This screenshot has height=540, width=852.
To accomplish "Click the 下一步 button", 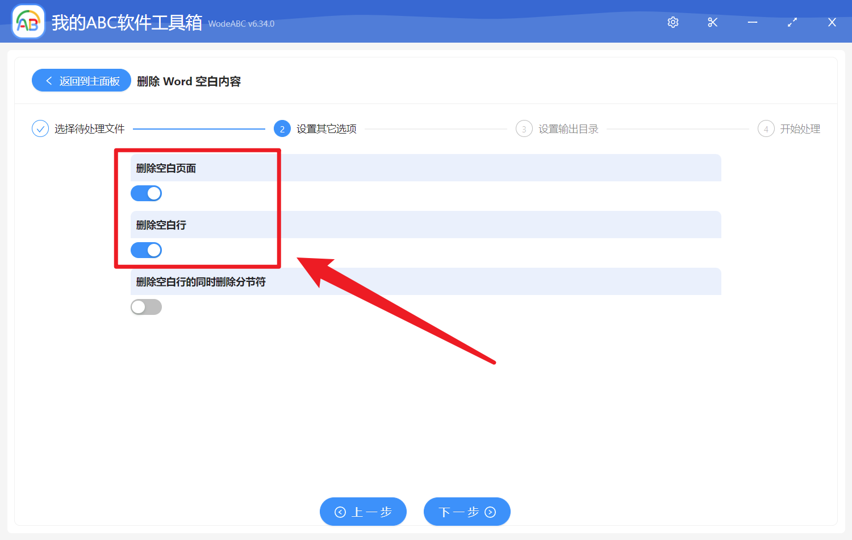I will click(x=467, y=512).
